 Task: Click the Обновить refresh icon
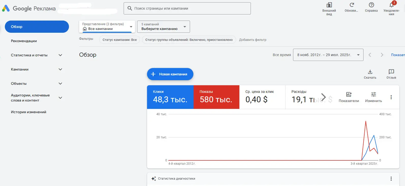(352, 5)
